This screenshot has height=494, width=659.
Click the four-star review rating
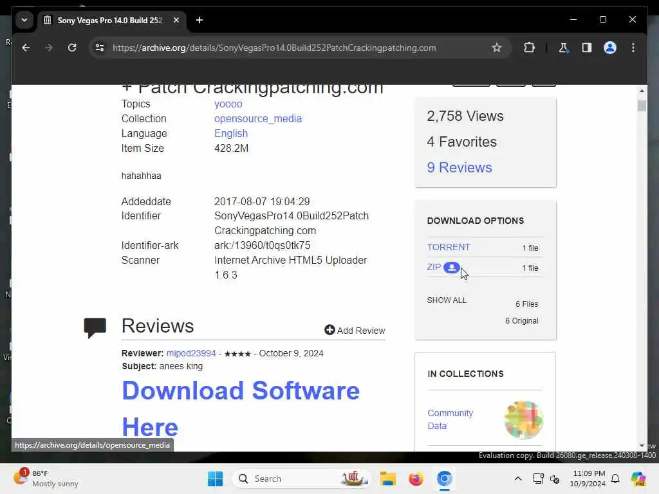[x=237, y=354]
